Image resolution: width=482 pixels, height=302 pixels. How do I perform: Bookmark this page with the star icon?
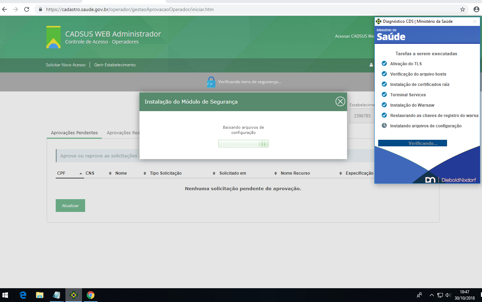click(462, 9)
